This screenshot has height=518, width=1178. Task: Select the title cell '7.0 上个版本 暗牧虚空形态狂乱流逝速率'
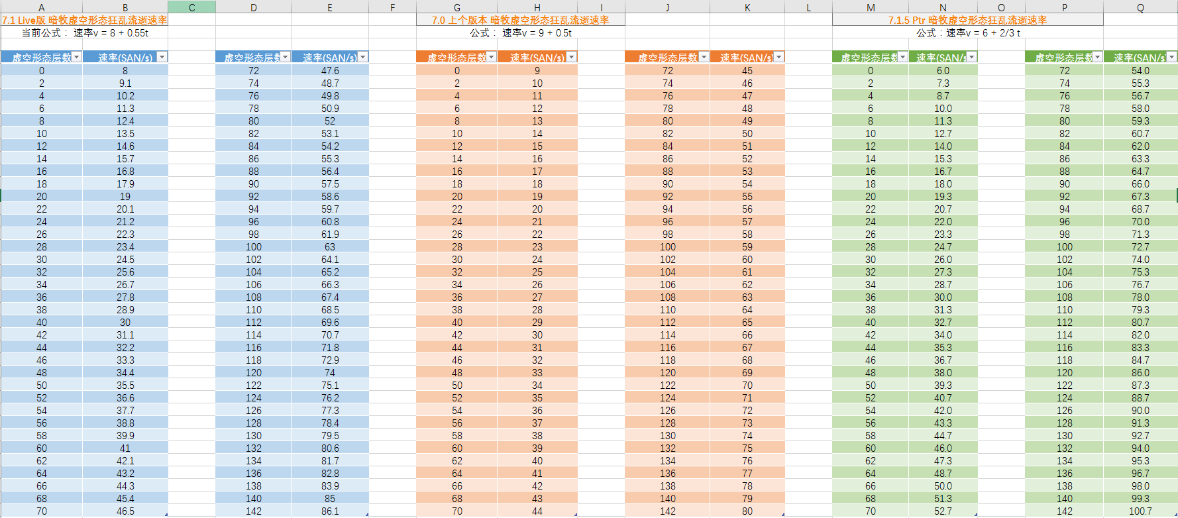(x=521, y=20)
